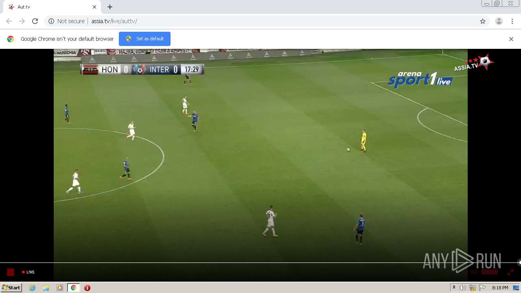Click the LIVE indicator in player
The width and height of the screenshot is (521, 293).
(x=28, y=272)
